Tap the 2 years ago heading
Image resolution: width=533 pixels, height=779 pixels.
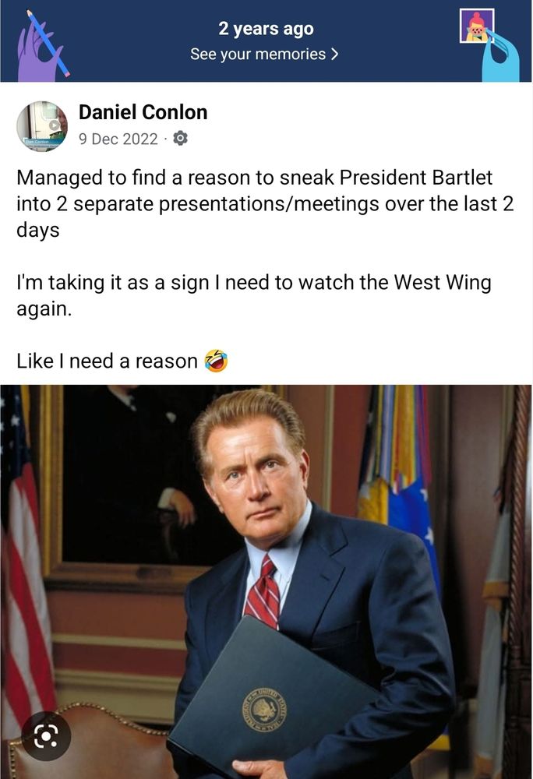pyautogui.click(x=266, y=28)
